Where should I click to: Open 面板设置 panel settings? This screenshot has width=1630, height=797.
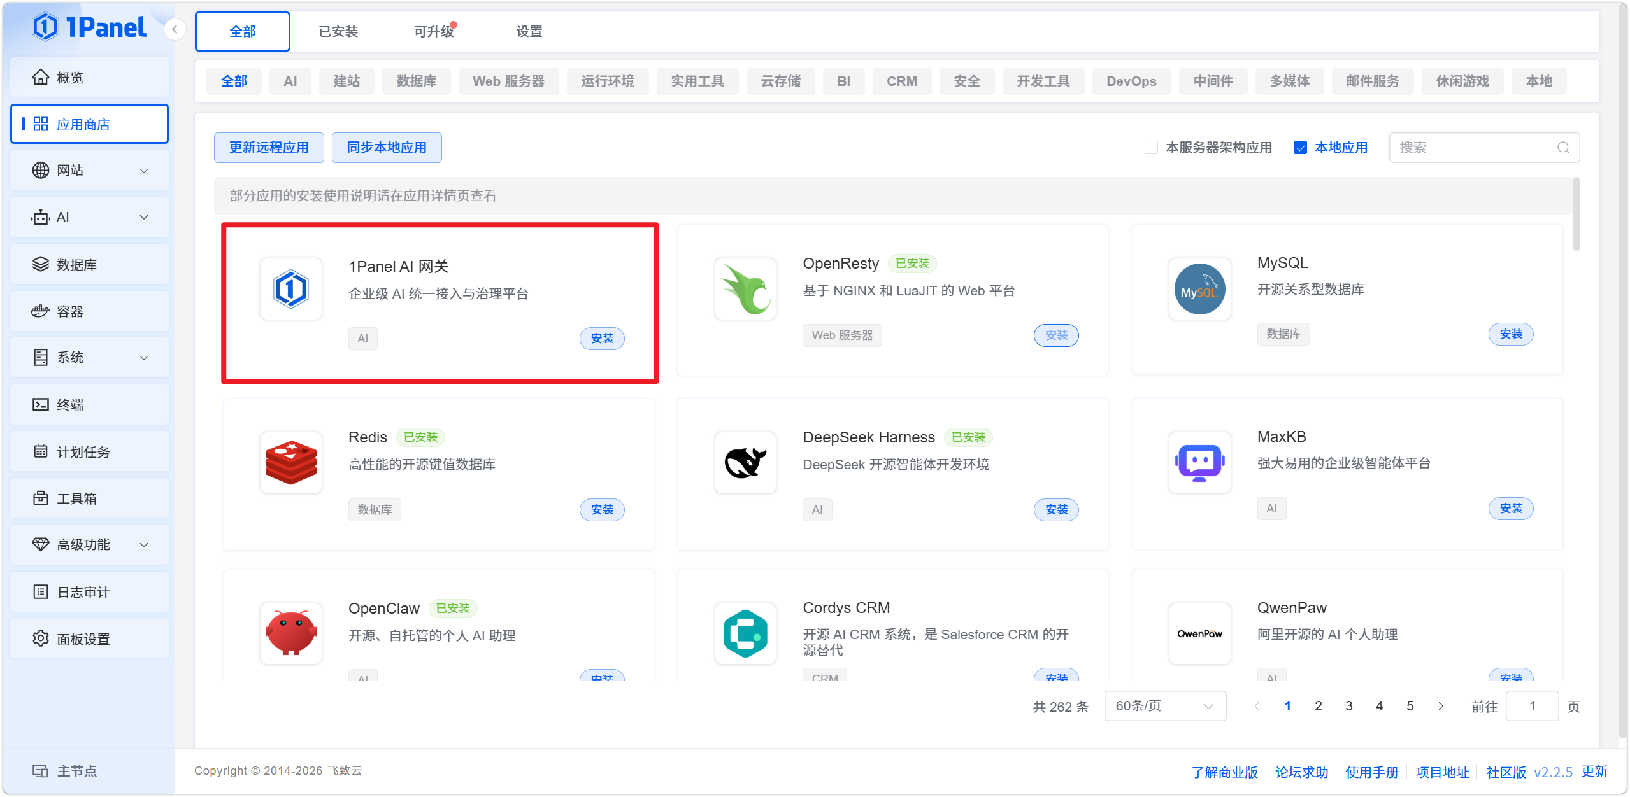(x=89, y=638)
